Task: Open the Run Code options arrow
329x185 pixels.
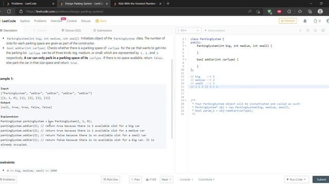Action: (x=305, y=179)
